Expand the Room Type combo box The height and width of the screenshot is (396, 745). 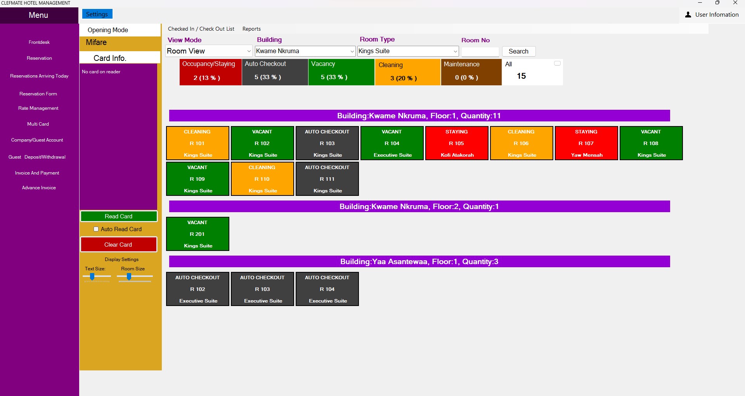[455, 51]
